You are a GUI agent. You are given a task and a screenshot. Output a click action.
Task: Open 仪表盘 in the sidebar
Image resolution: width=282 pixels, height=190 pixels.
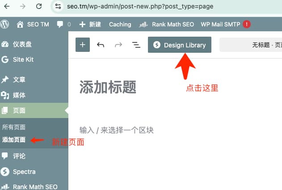[22, 44]
